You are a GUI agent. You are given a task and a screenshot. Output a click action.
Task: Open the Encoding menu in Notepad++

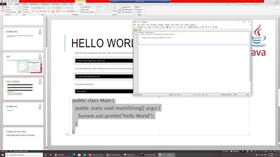[x=153, y=25]
